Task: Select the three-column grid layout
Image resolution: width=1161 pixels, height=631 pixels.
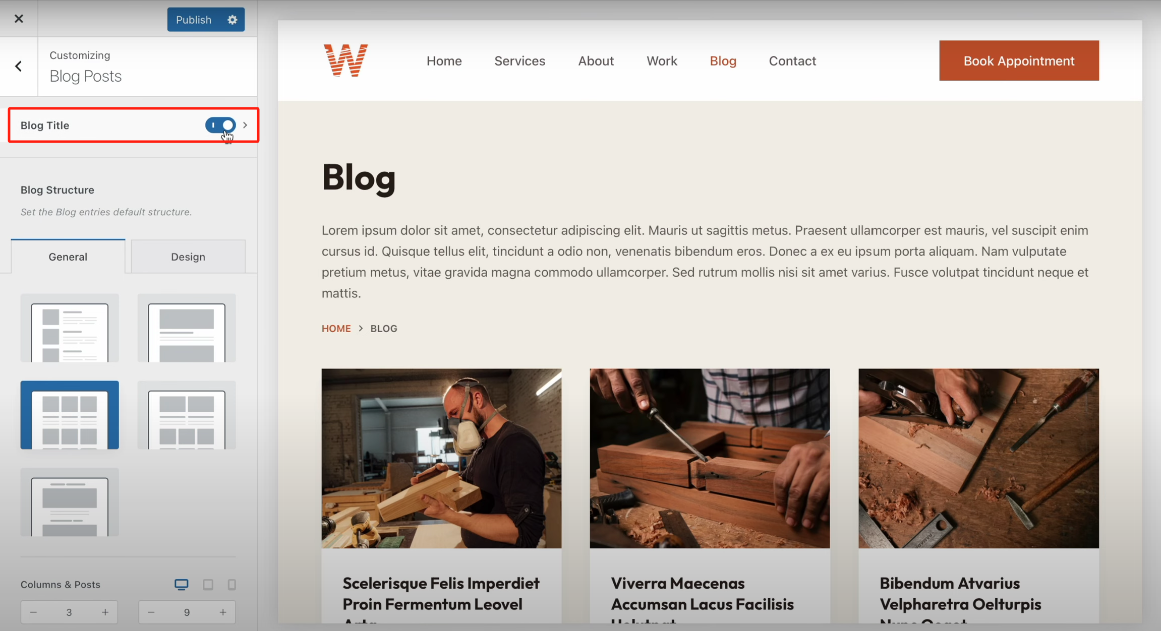Action: 70,415
